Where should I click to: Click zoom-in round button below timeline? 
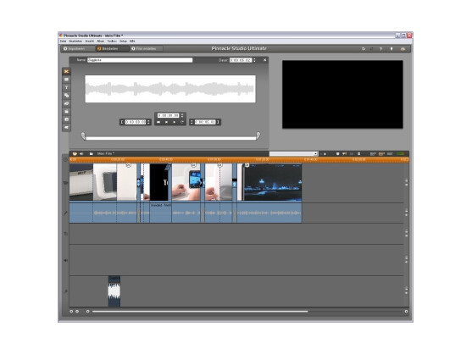71,312
